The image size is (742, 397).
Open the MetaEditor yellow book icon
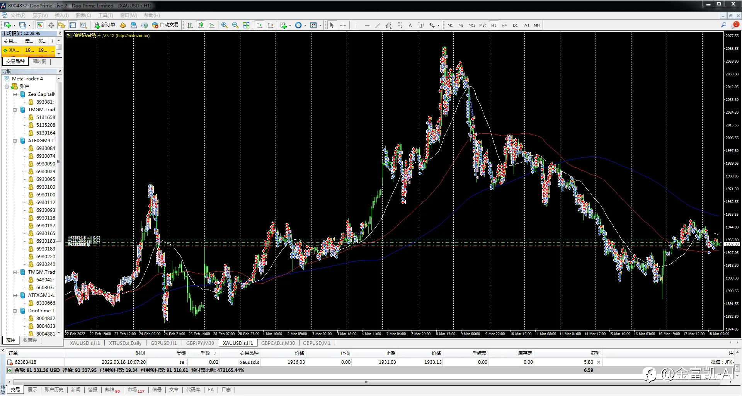pyautogui.click(x=123, y=25)
